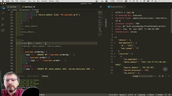Click the scroll-to-top arrow in response panel
The height and width of the screenshot is (96, 172).
tap(165, 69)
